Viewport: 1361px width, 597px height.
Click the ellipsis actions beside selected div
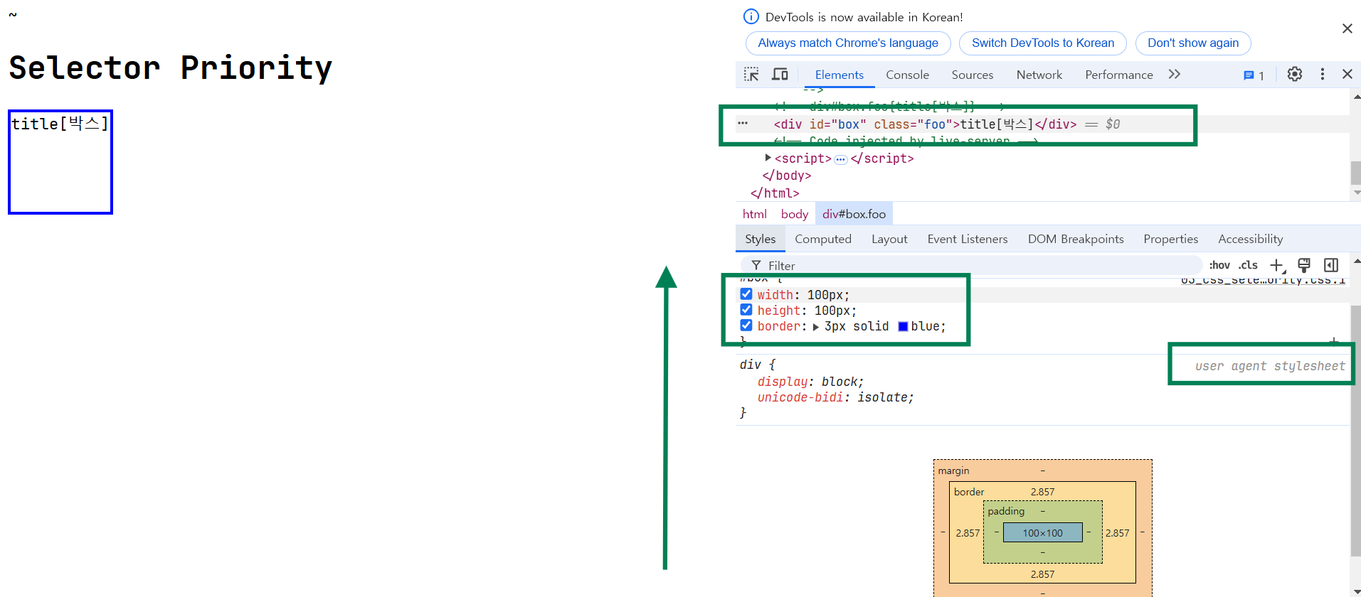743,123
